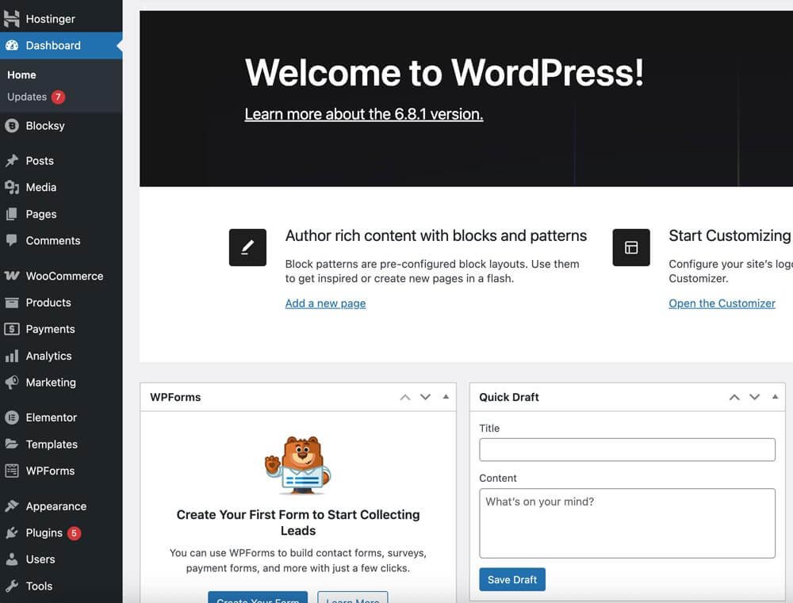Click the Learn More button
The height and width of the screenshot is (603, 793).
[353, 597]
